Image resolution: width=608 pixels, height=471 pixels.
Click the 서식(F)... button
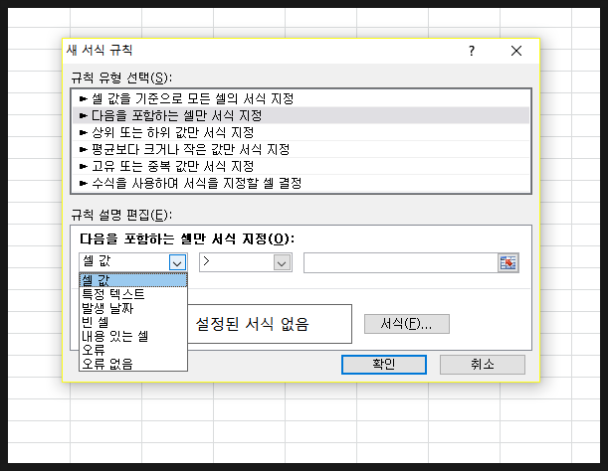407,324
